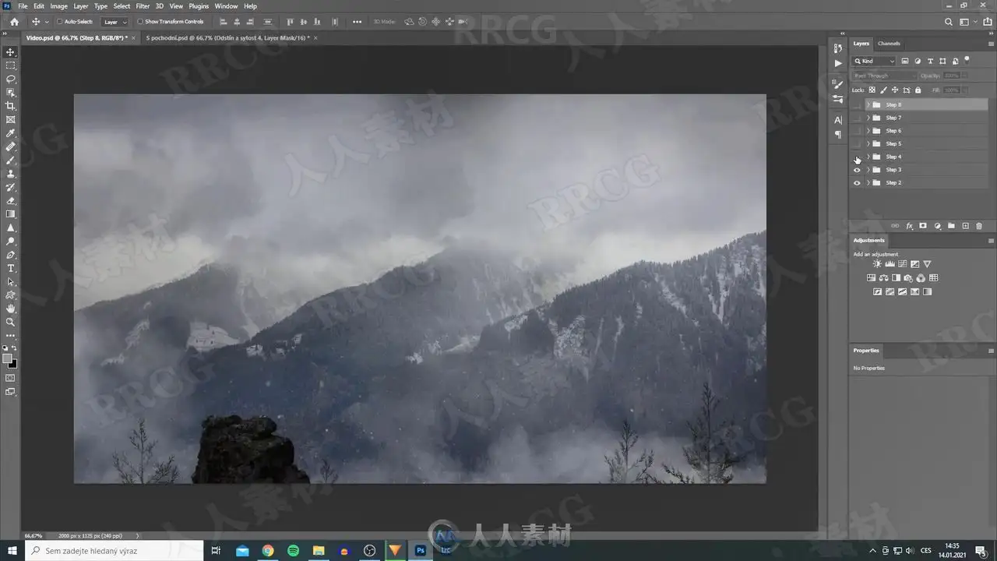
Task: Expand the Step 7 group
Action: [x=868, y=118]
